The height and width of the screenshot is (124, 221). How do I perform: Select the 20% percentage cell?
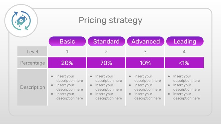point(67,63)
